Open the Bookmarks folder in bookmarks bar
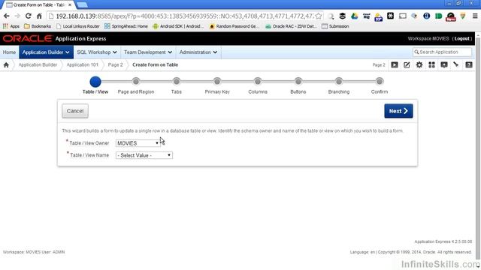The width and height of the screenshot is (481, 270). click(x=38, y=26)
